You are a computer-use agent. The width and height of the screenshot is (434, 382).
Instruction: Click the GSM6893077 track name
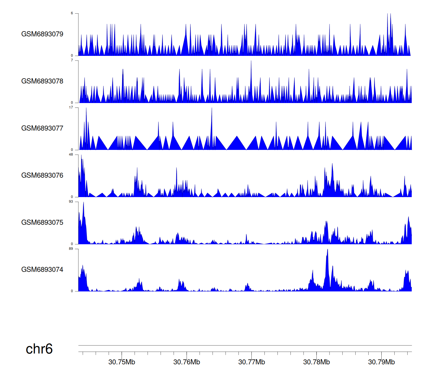pos(42,128)
